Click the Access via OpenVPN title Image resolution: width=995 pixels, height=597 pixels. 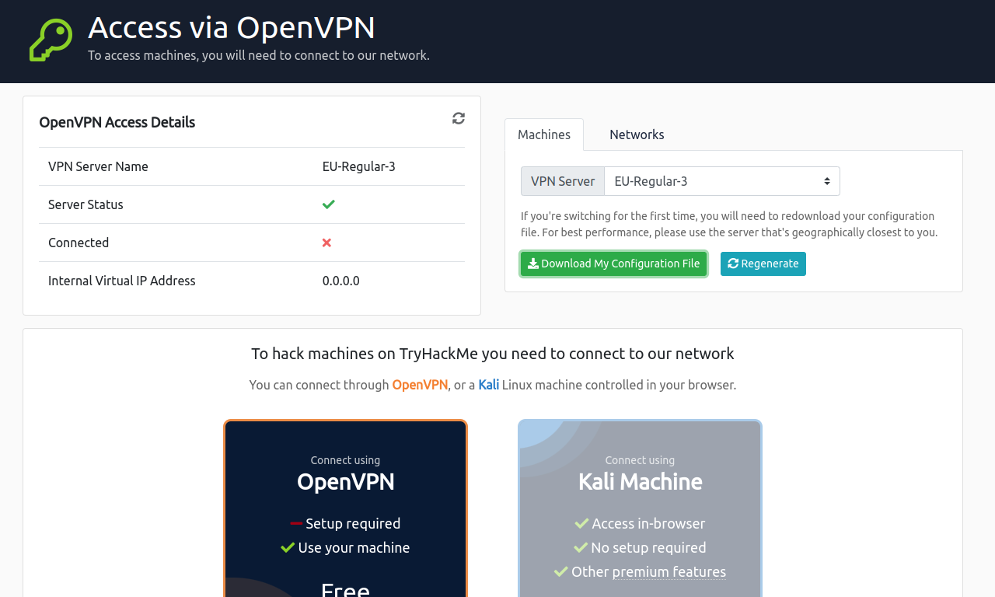click(232, 28)
